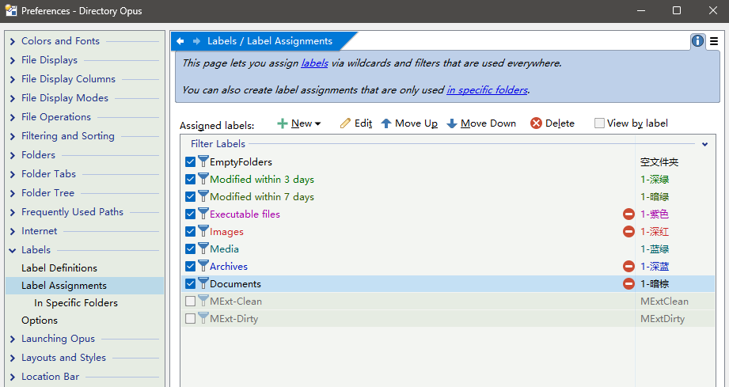Click the funnel icon beside Modified within 3 days
The image size is (729, 387).
[x=203, y=178]
